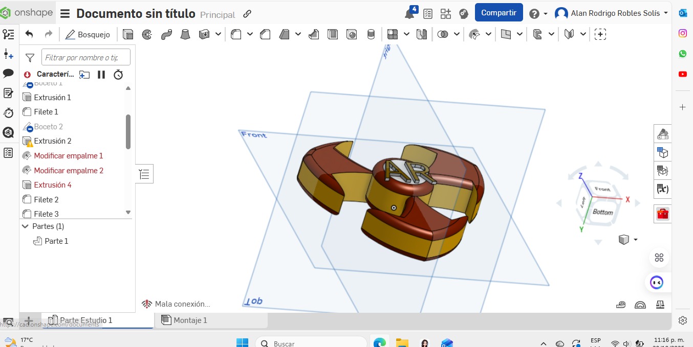Toggle the feature list filter funnel
693x347 pixels.
click(30, 57)
